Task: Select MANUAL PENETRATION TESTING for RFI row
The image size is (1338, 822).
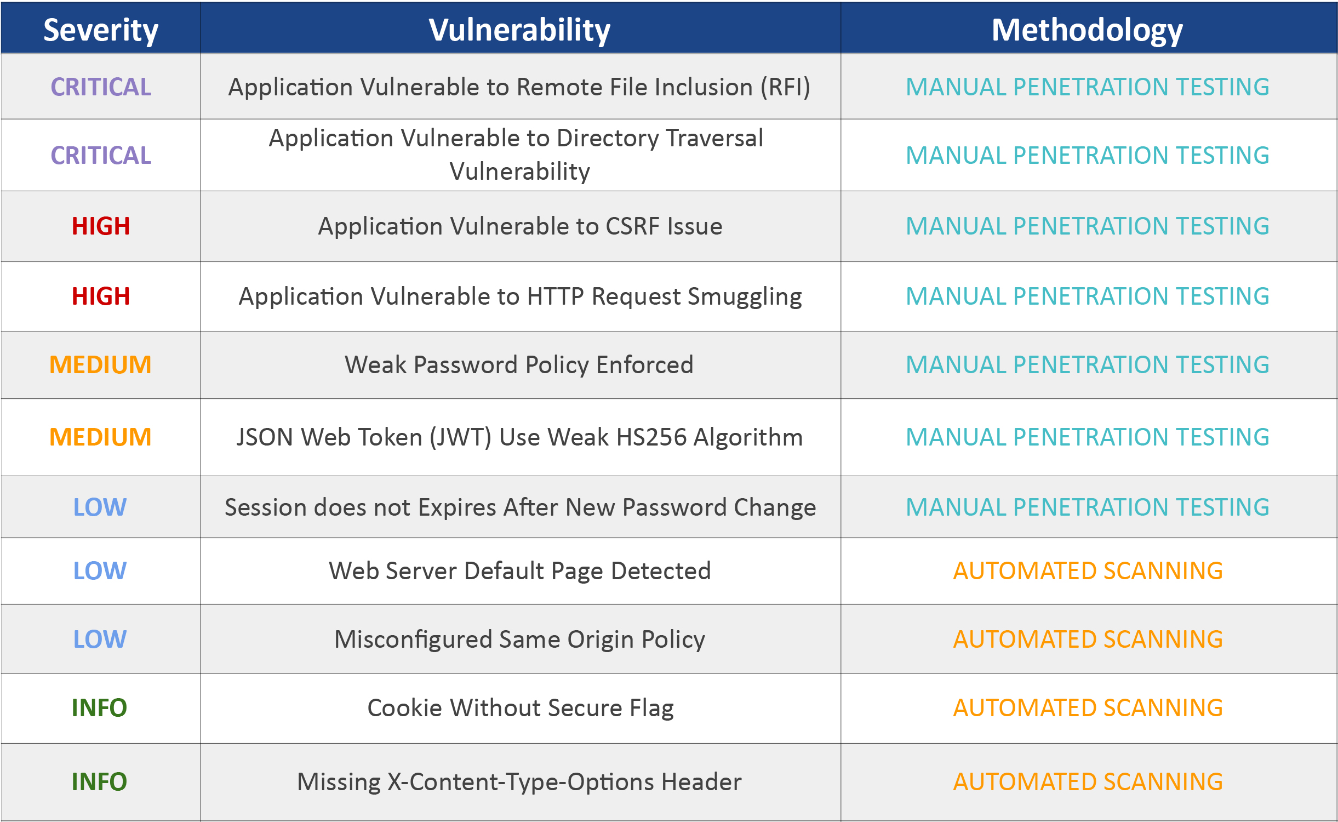Action: pyautogui.click(x=1088, y=87)
